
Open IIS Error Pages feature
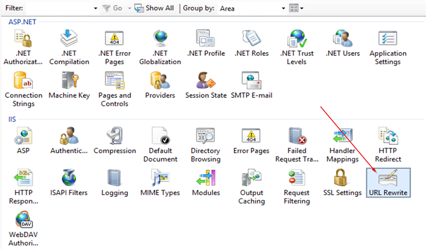pos(251,140)
